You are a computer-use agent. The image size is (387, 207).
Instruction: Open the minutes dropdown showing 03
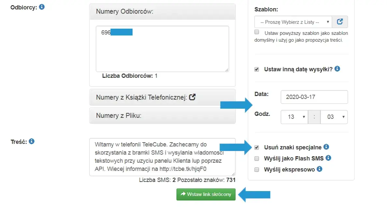tap(334, 117)
